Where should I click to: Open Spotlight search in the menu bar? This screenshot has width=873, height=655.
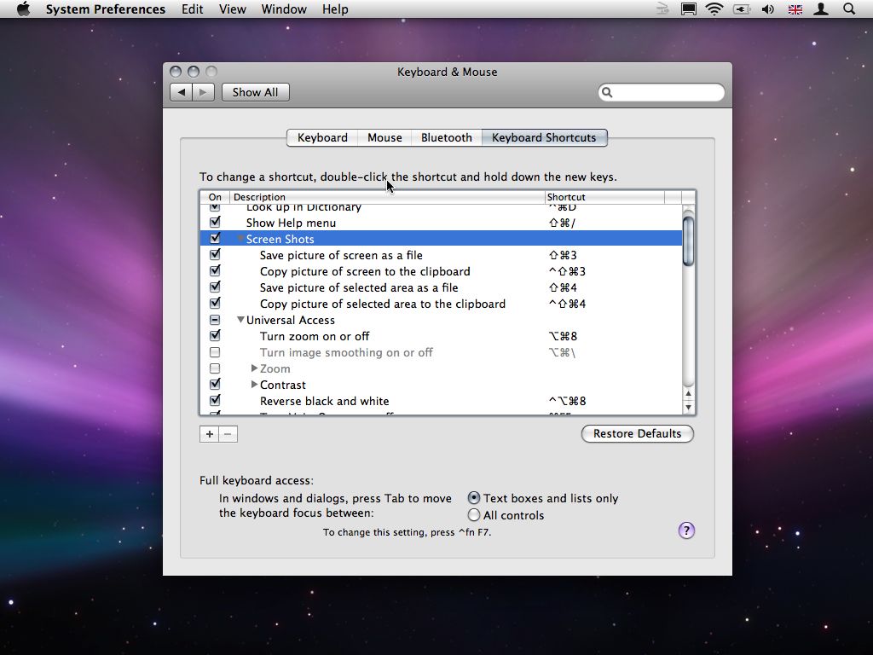(848, 9)
